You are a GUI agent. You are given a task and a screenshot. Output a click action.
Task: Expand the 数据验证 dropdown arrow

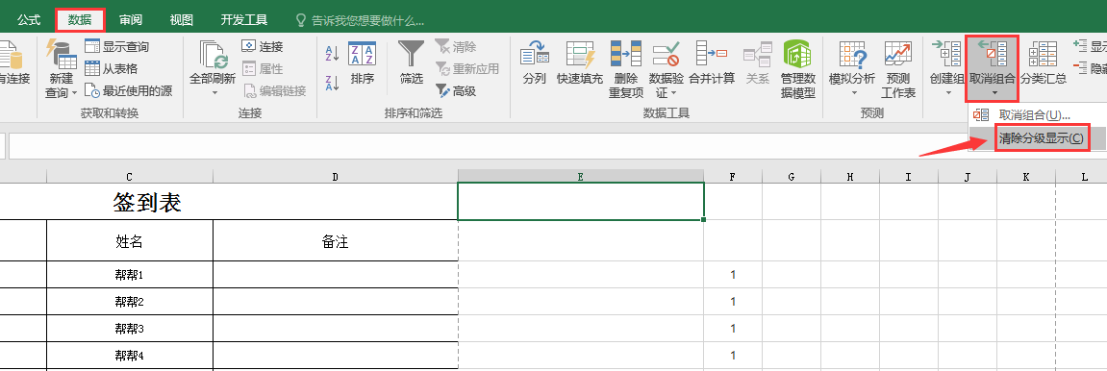coord(673,93)
